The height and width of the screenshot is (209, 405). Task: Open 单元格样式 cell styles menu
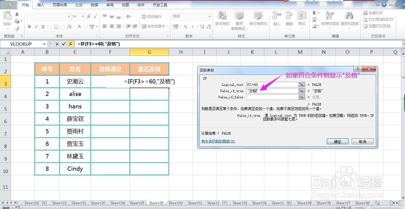tap(258, 20)
